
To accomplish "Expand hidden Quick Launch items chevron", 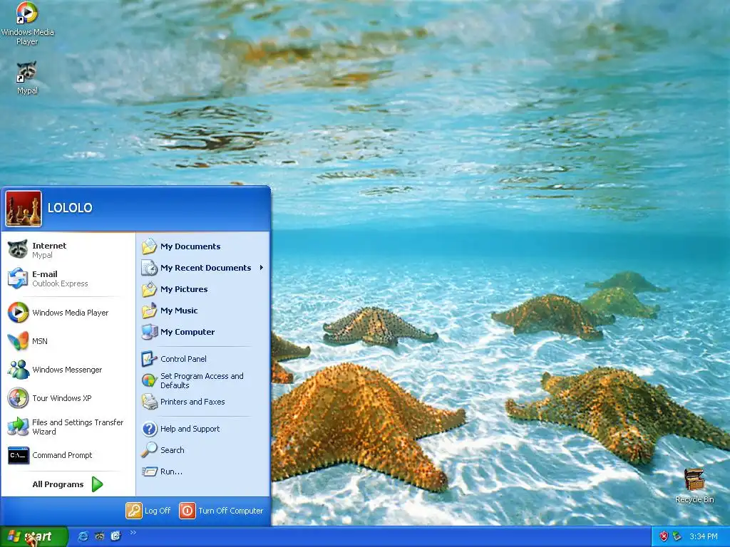I will tap(133, 533).
